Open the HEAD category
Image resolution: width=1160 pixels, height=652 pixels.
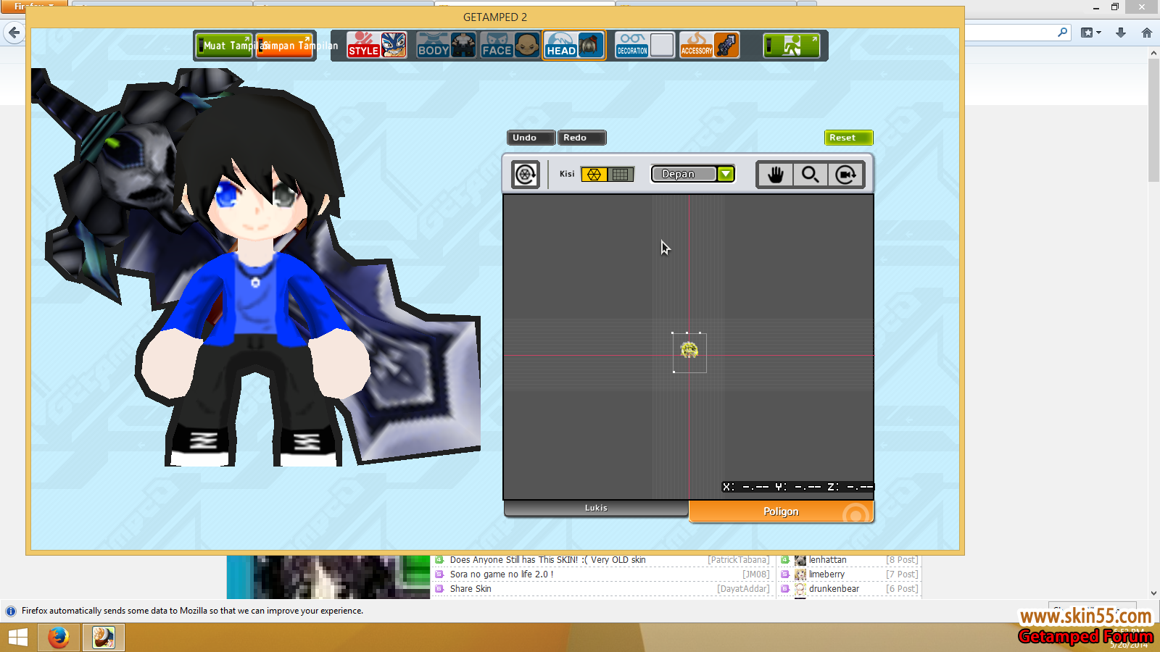click(560, 45)
